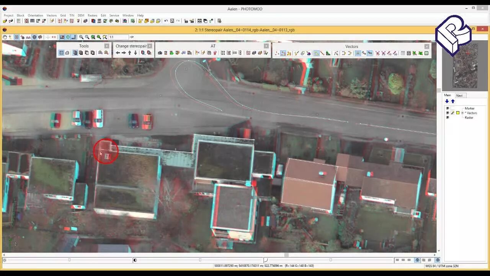Click the gamma slider track

point(331,260)
